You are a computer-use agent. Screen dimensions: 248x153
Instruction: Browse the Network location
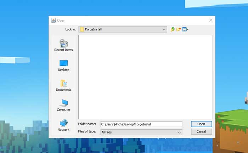click(x=63, y=125)
